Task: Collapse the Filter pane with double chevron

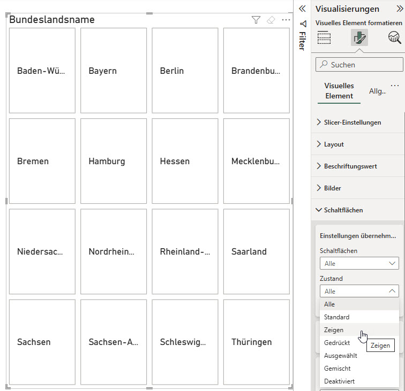Action: (x=302, y=9)
